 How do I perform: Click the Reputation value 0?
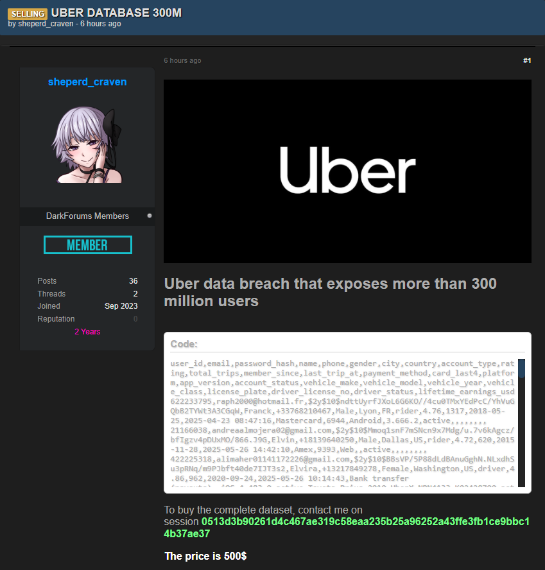pyautogui.click(x=135, y=319)
